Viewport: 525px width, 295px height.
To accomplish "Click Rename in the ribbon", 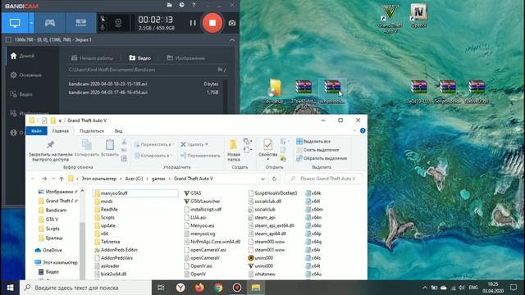I will 200,156.
